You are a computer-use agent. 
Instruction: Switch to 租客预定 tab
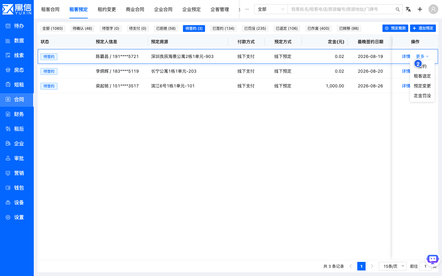tap(79, 10)
